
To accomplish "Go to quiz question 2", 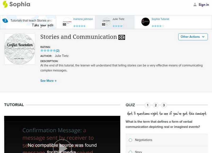I will coord(156,105).
